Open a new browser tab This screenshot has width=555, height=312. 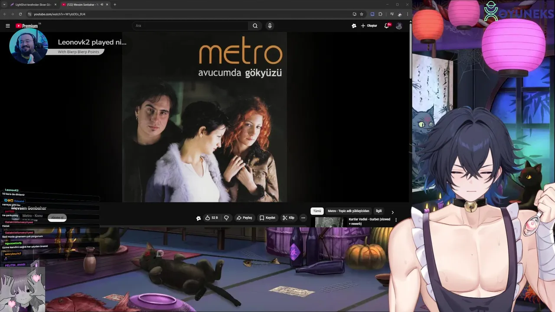tap(114, 4)
